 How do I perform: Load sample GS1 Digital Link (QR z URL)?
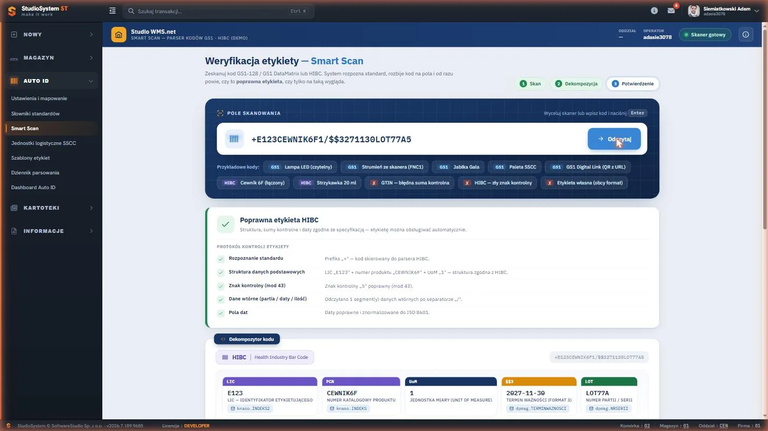(x=588, y=167)
